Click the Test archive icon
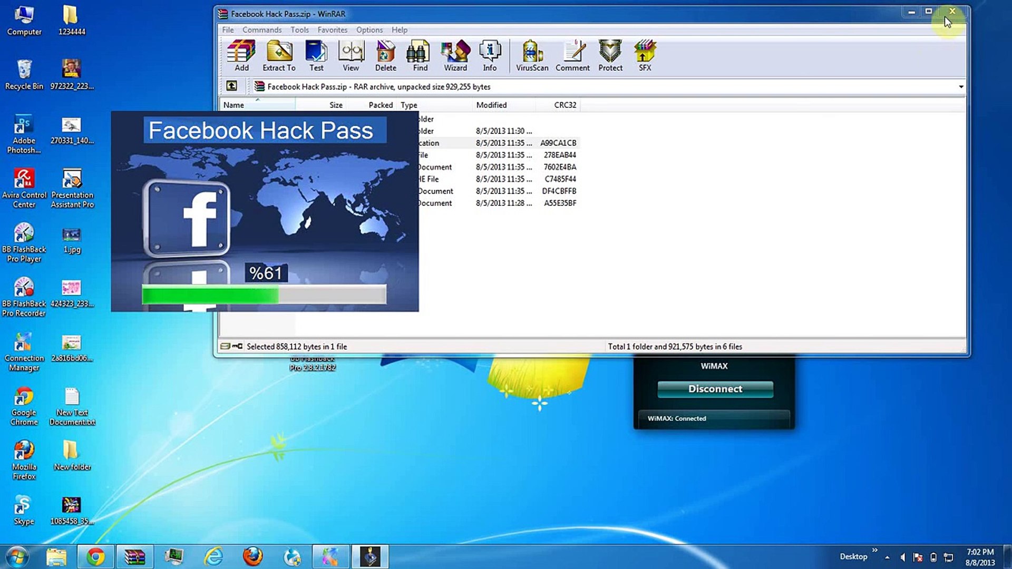The width and height of the screenshot is (1012, 569). 316,55
